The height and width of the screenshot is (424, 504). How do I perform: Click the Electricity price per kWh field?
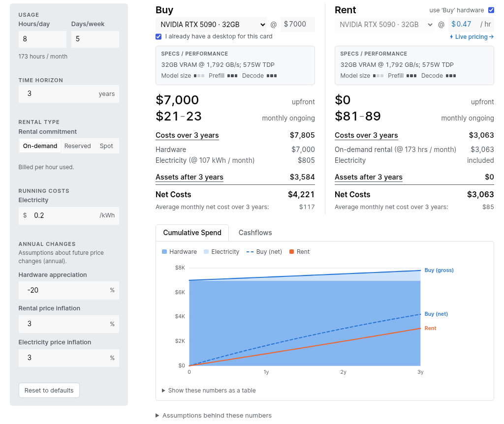[x=69, y=215]
